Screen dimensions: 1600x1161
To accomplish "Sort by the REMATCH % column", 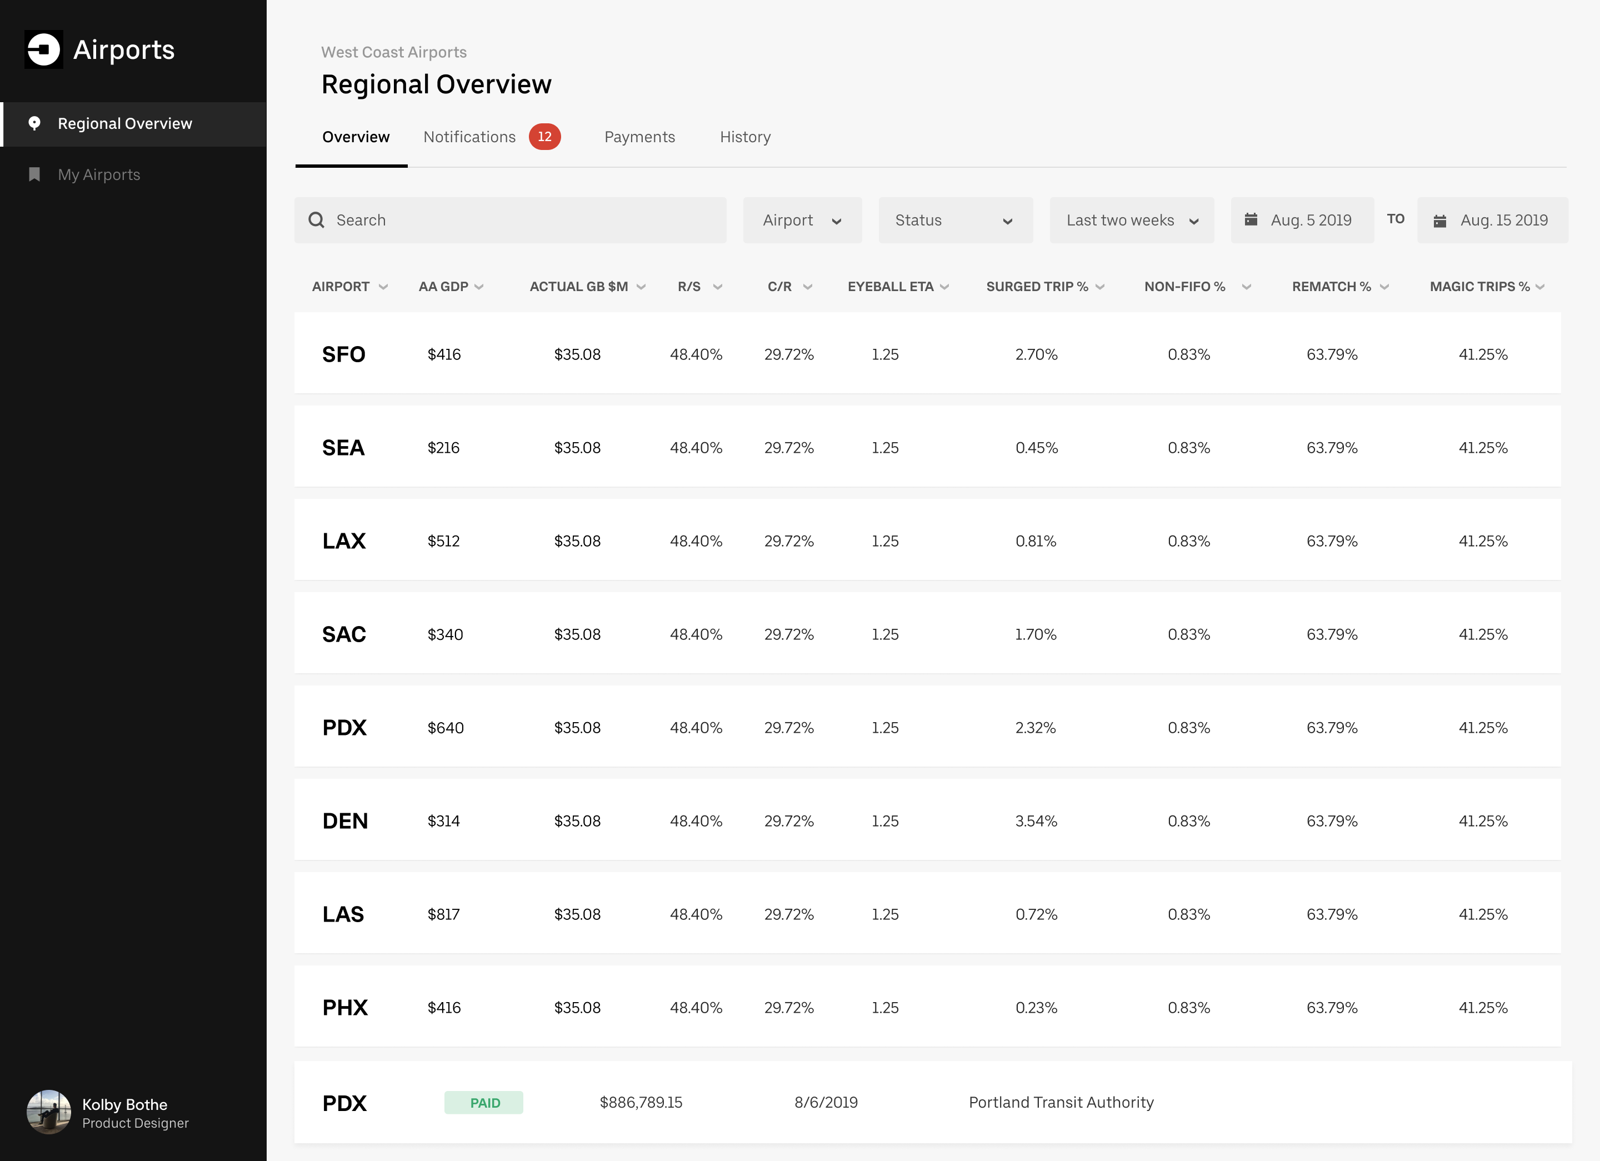I will [1341, 287].
